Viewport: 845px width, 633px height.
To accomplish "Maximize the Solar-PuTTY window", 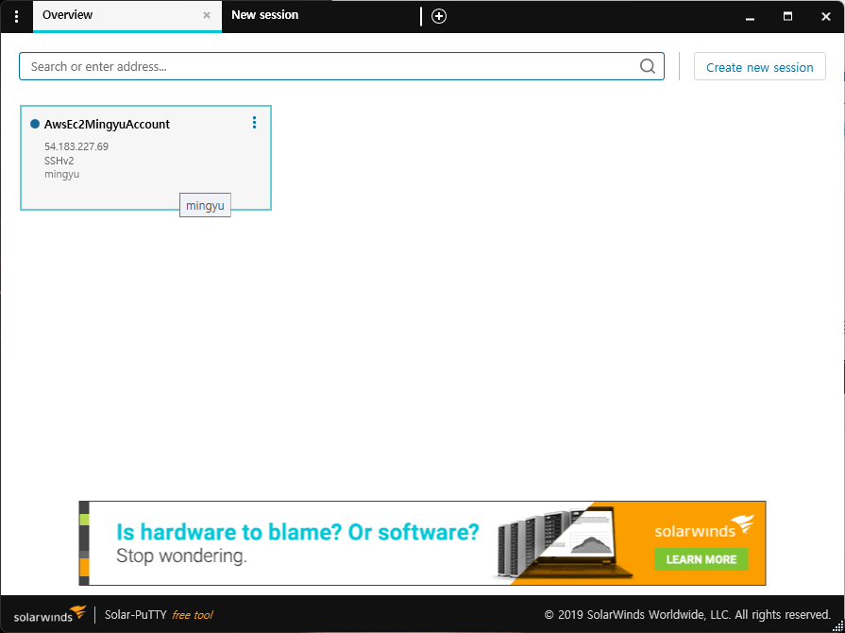I will (787, 16).
